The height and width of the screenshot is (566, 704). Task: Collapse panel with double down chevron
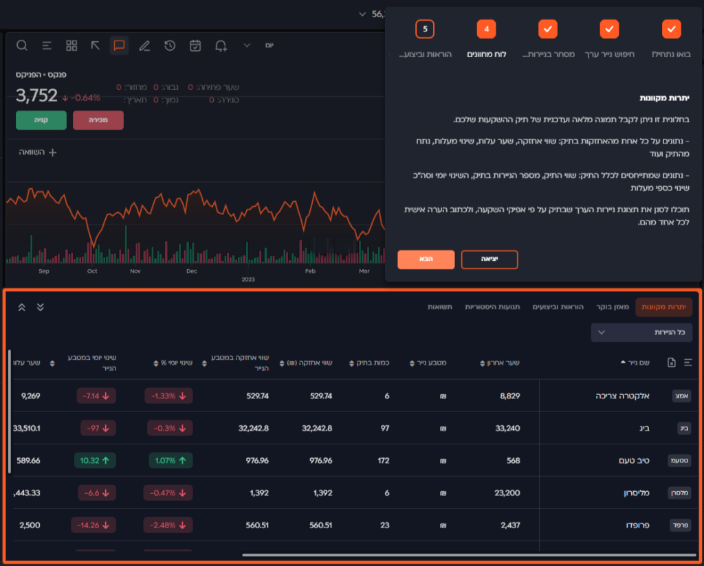(x=41, y=307)
